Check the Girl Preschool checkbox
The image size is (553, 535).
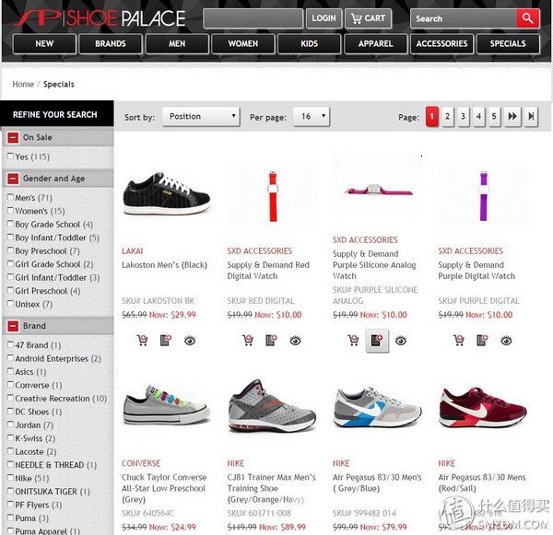pyautogui.click(x=10, y=290)
